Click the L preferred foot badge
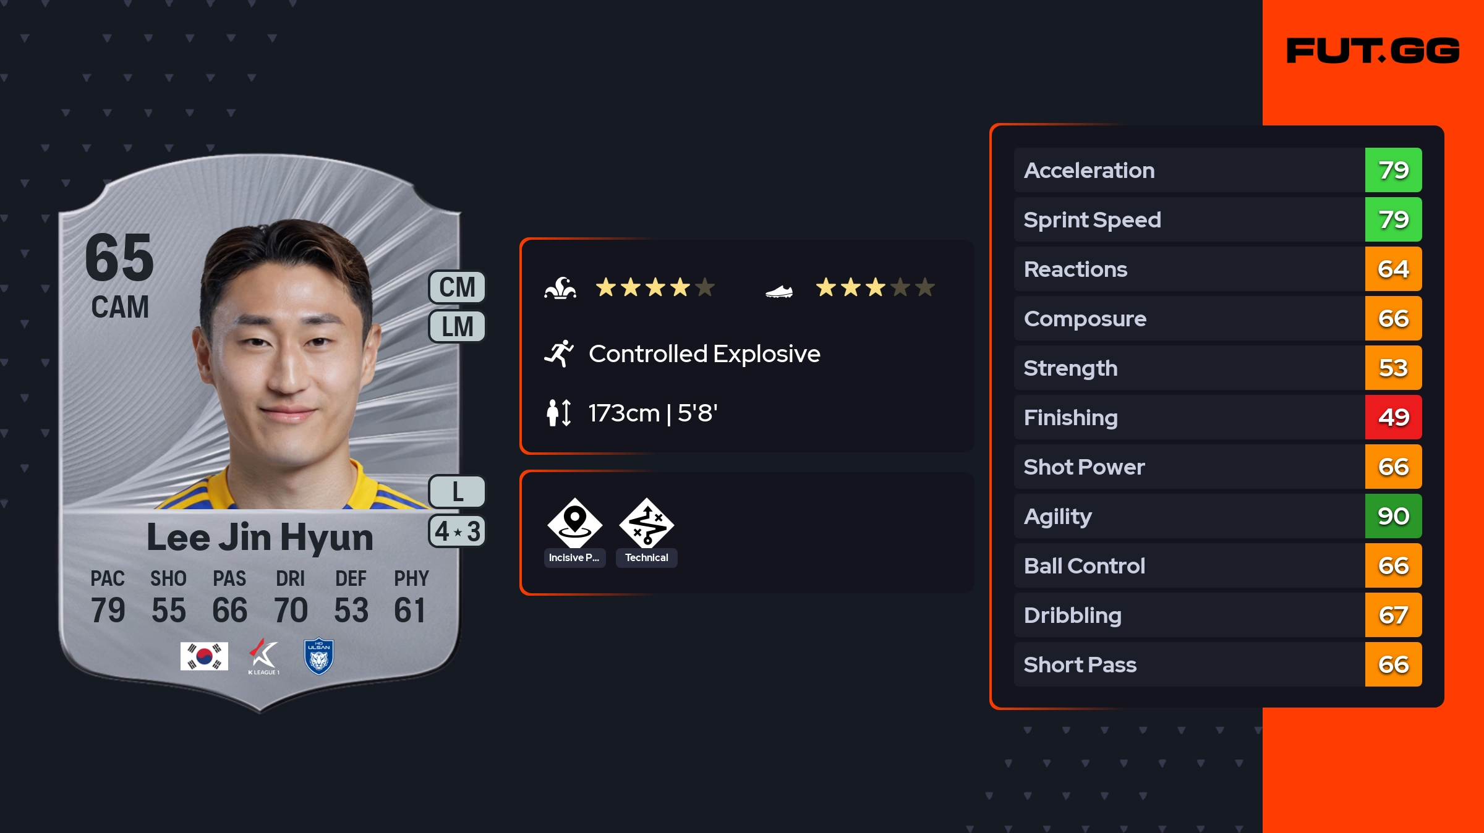 pyautogui.click(x=457, y=492)
